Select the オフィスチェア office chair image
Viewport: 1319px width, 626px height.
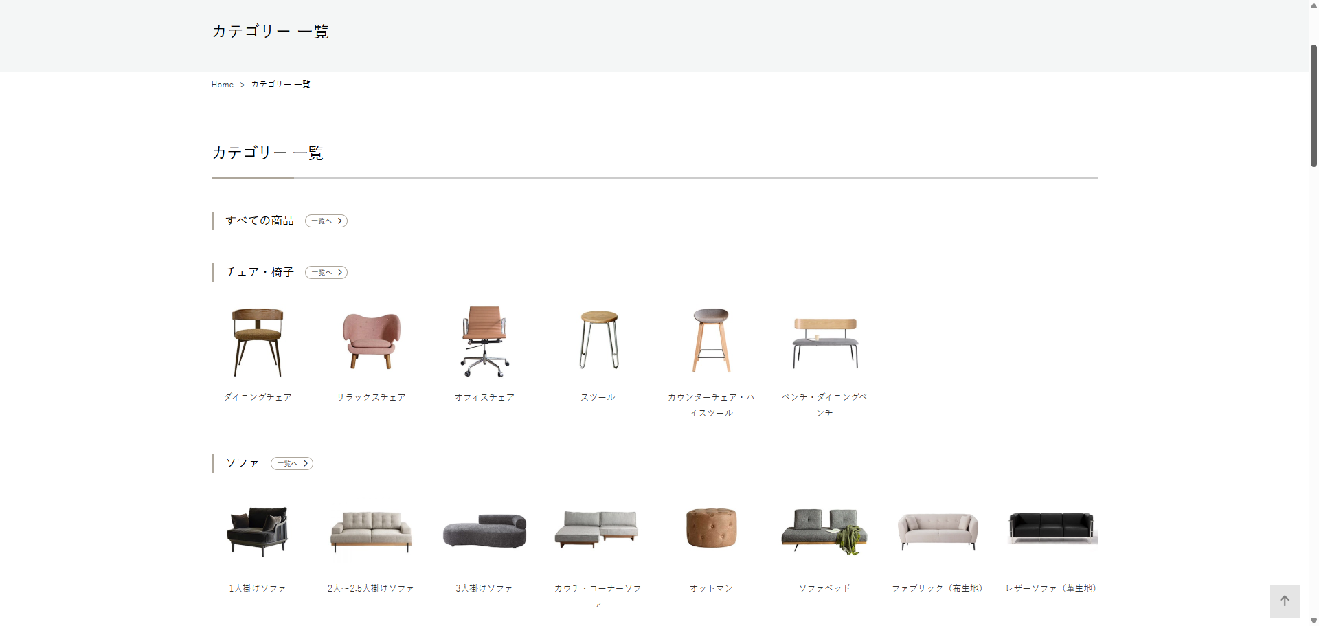pos(484,342)
